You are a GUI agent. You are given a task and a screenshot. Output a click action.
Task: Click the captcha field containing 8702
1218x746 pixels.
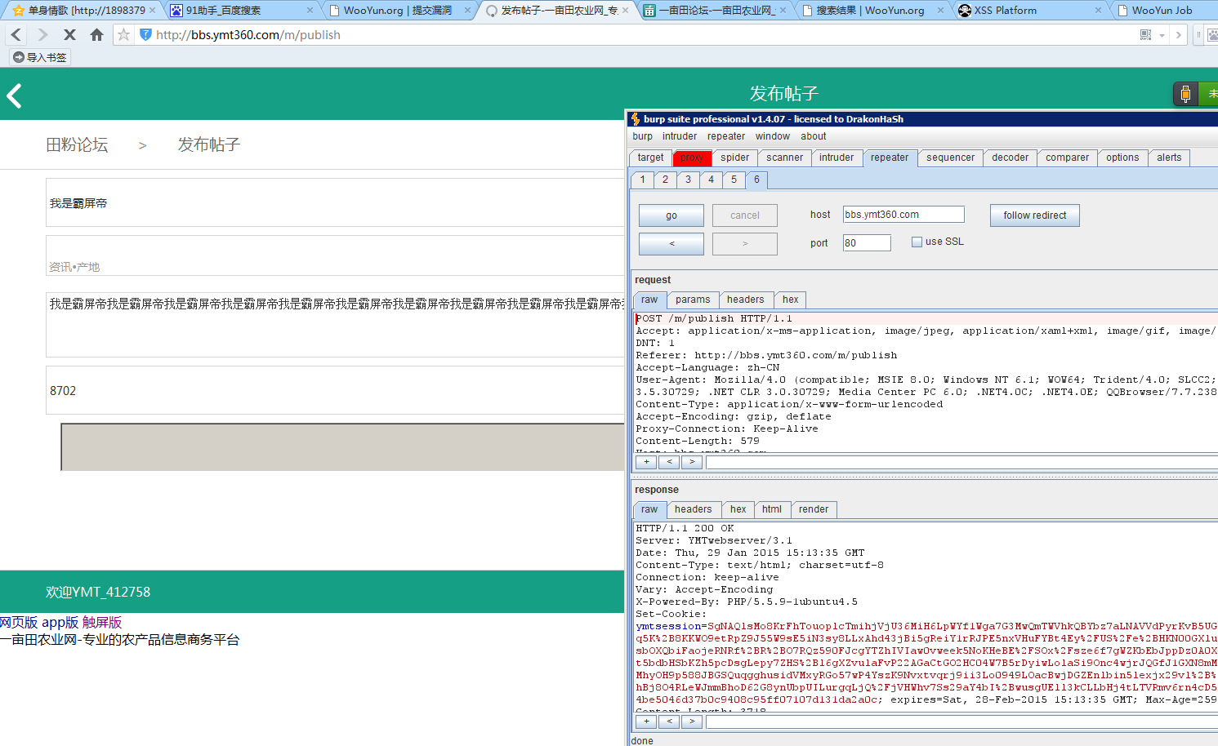coord(335,390)
